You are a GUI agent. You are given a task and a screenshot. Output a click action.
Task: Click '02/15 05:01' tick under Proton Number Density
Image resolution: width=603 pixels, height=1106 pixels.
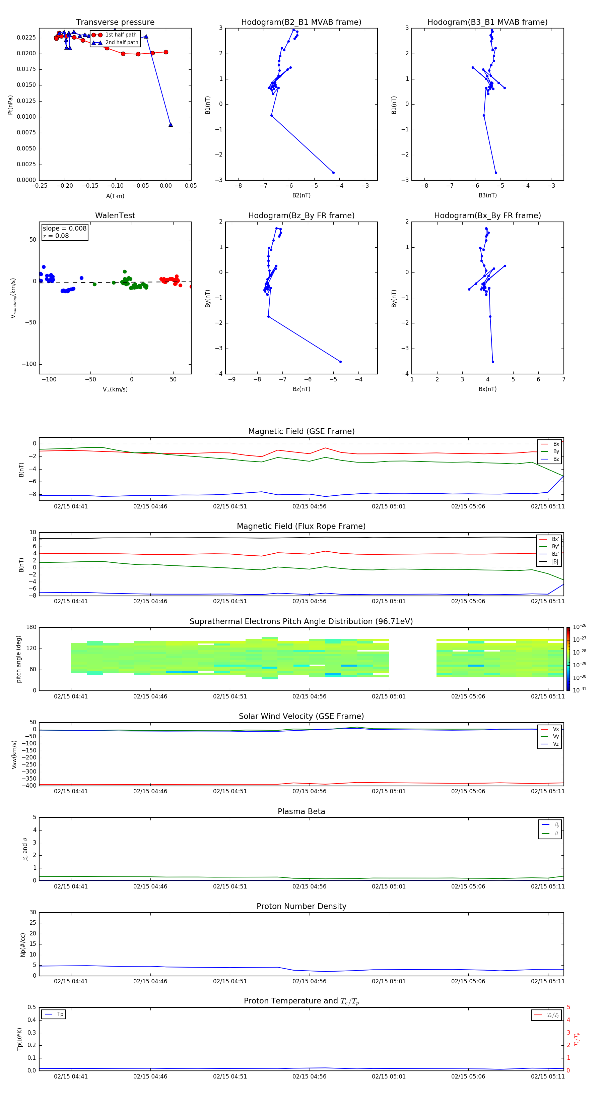(389, 981)
